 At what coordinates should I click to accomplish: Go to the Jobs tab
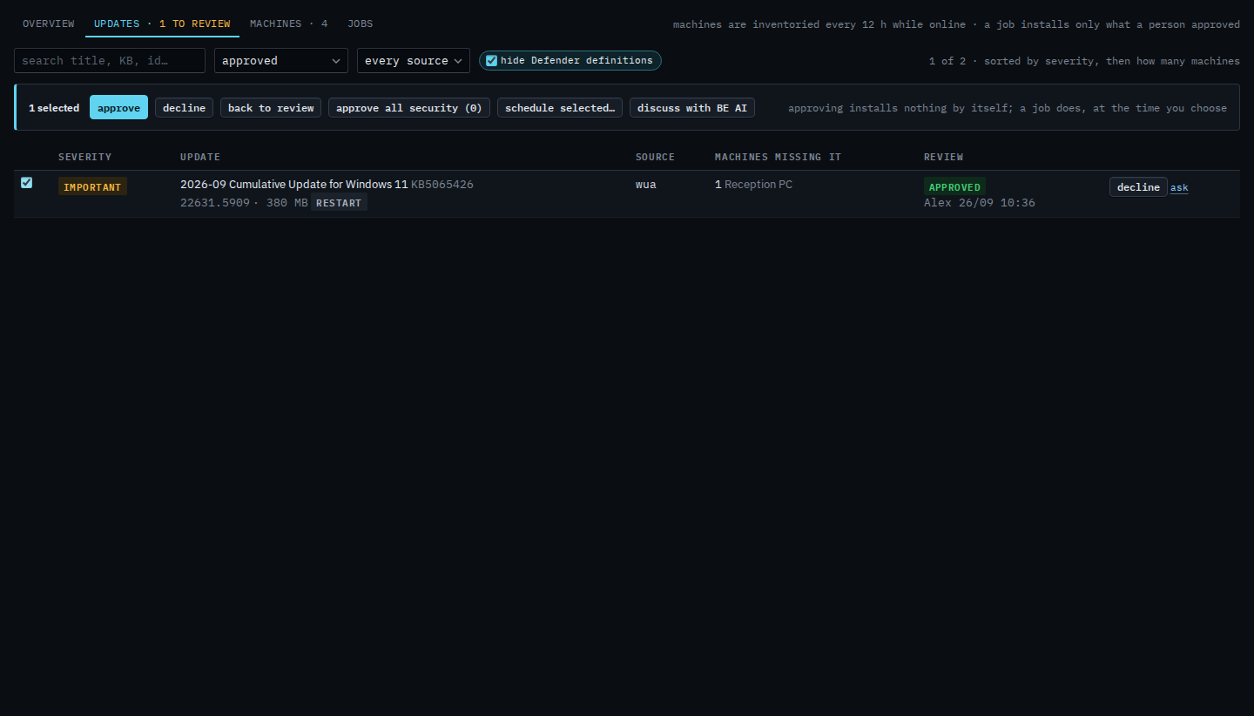360,24
